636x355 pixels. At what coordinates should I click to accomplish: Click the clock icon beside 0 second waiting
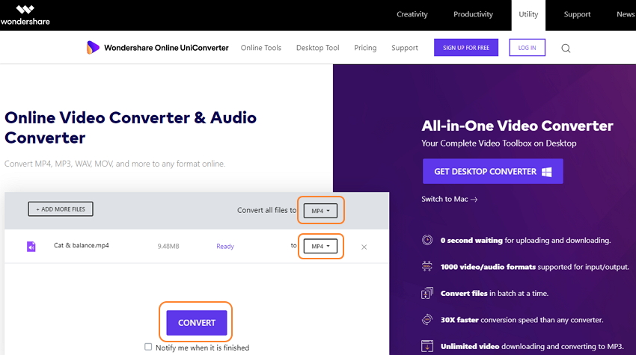(x=427, y=240)
